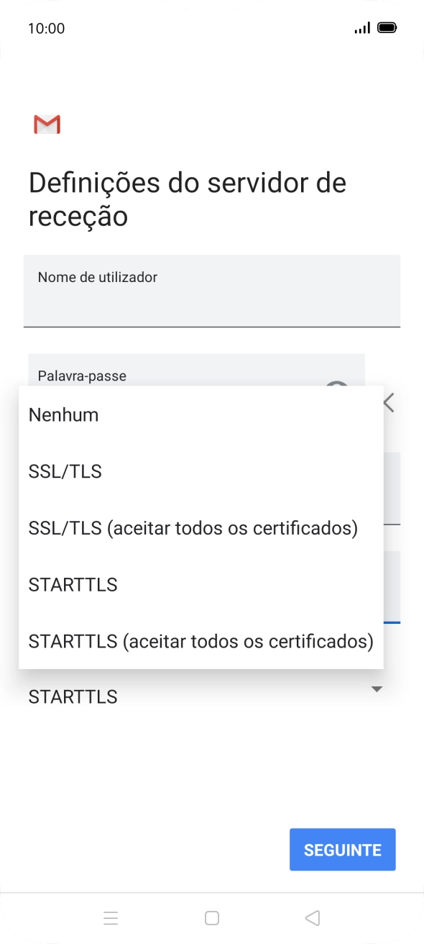Click the Gmail envelope icon

[47, 124]
